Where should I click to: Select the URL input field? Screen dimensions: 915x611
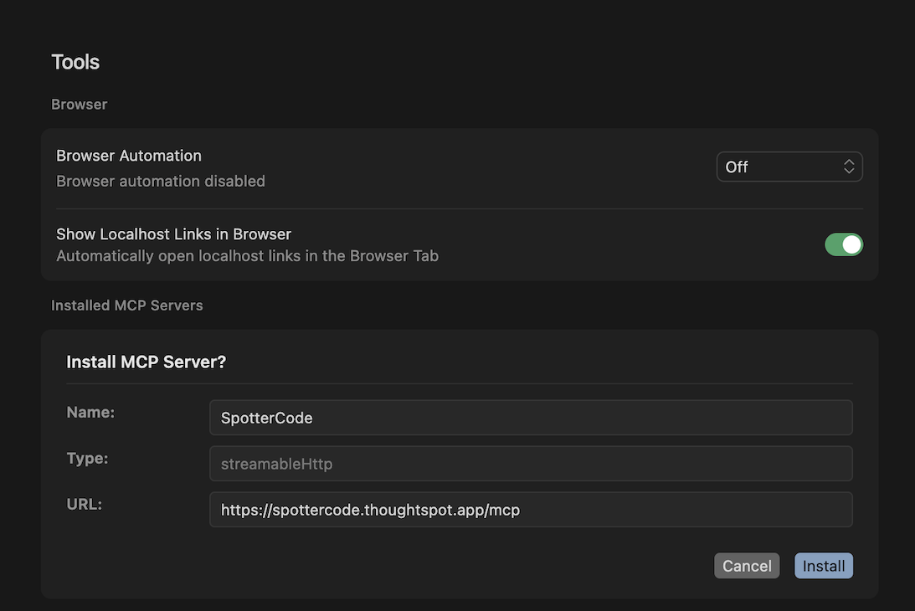pyautogui.click(x=531, y=509)
